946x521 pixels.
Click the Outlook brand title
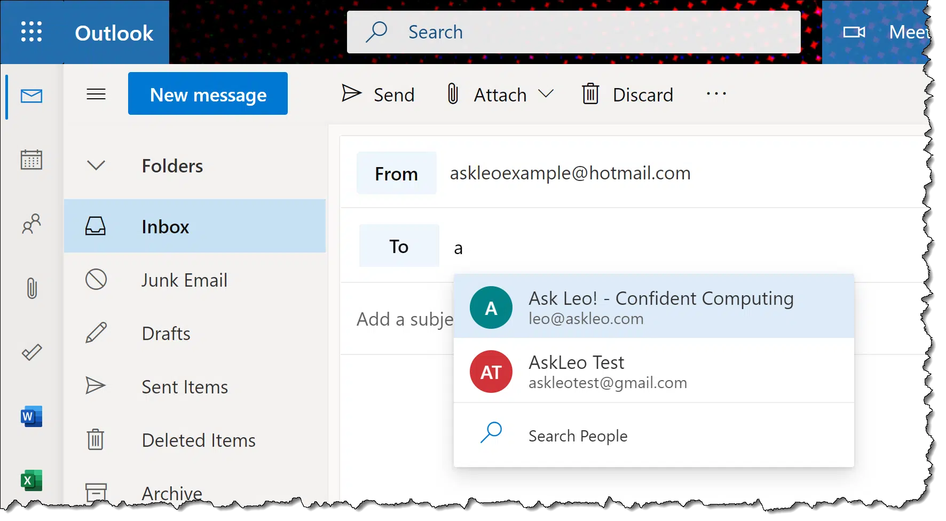coord(114,33)
